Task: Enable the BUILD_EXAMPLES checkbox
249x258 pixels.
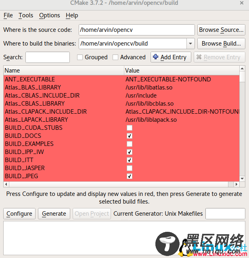Action: tap(130, 144)
